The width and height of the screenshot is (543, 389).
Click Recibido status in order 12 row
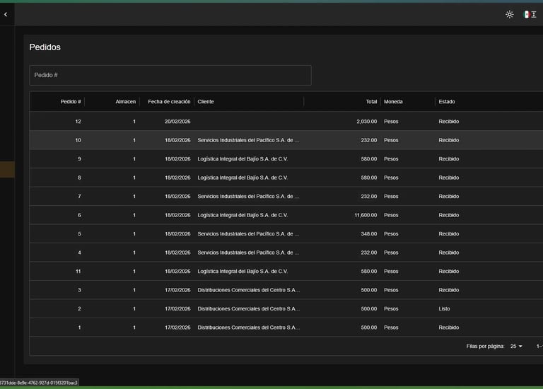449,122
